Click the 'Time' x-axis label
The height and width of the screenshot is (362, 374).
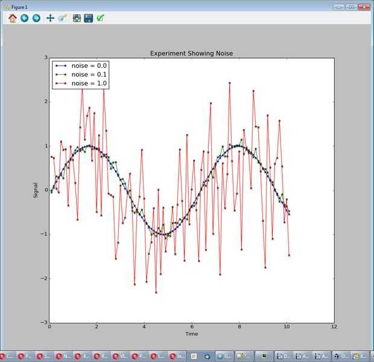pos(192,334)
